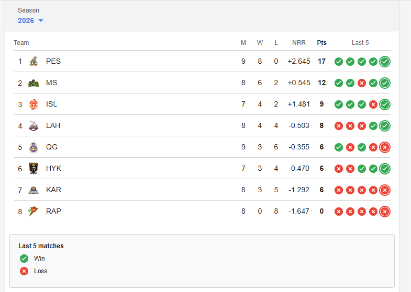Screen dimensions: 411x292
Task: Click the RAP team logo
Action: (x=34, y=212)
